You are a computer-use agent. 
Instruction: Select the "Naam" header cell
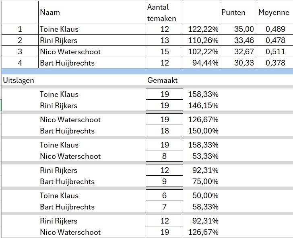[x=50, y=12]
